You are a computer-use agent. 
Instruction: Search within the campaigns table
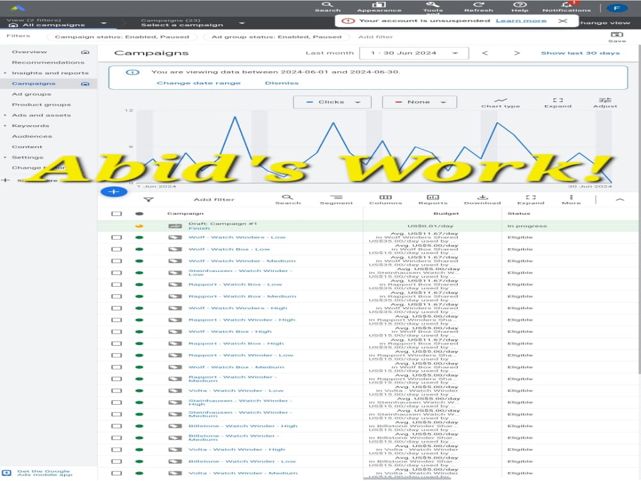[x=288, y=199]
